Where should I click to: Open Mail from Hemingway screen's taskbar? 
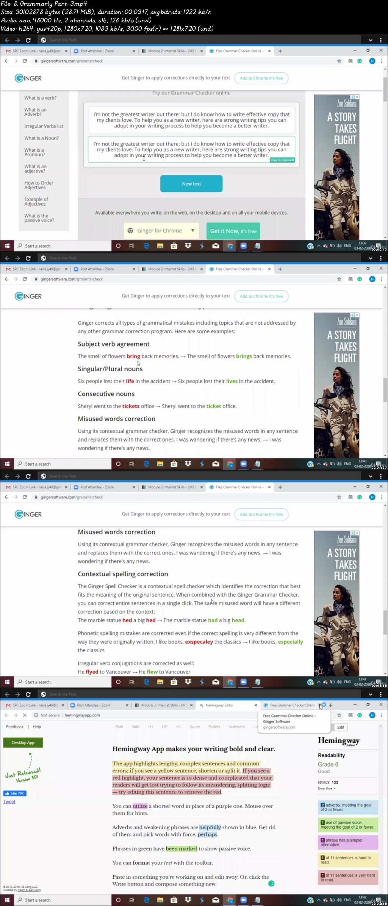click(x=216, y=900)
